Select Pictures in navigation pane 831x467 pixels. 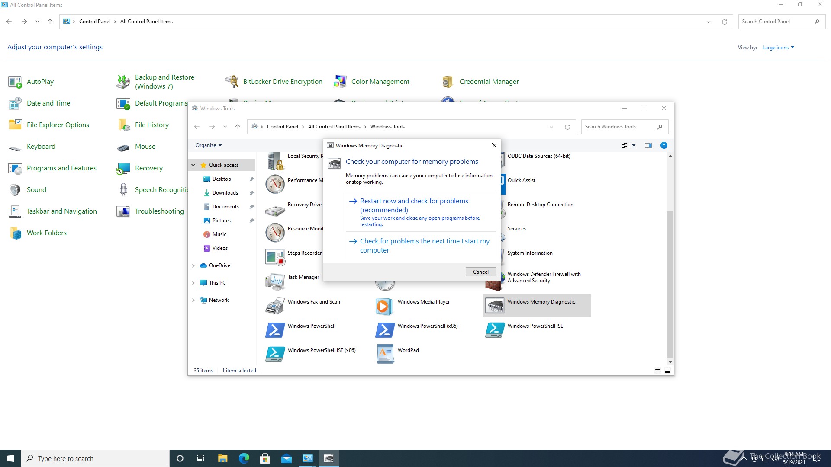coord(222,221)
